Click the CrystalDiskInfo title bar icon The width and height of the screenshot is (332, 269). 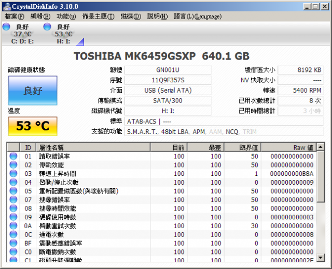pos(7,7)
